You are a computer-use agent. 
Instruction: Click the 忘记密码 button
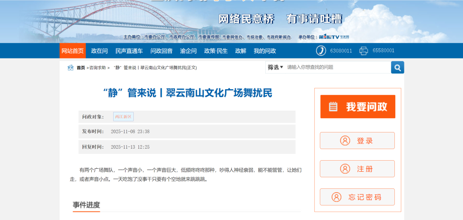tap(357, 197)
